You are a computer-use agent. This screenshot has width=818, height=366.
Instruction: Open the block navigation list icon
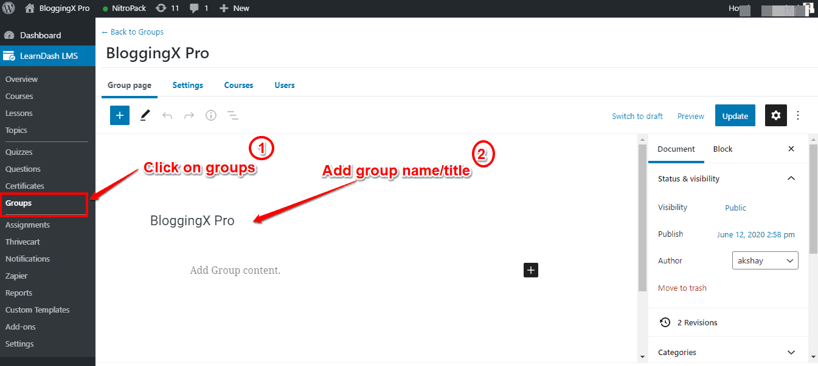(x=232, y=115)
